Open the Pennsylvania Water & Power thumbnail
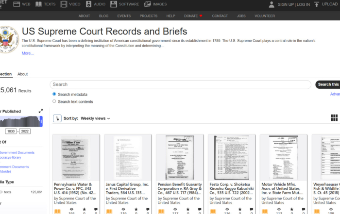Screen dimensions: 340x214 pos(76,158)
